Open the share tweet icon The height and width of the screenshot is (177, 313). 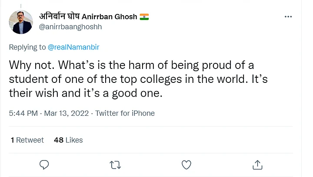click(257, 164)
